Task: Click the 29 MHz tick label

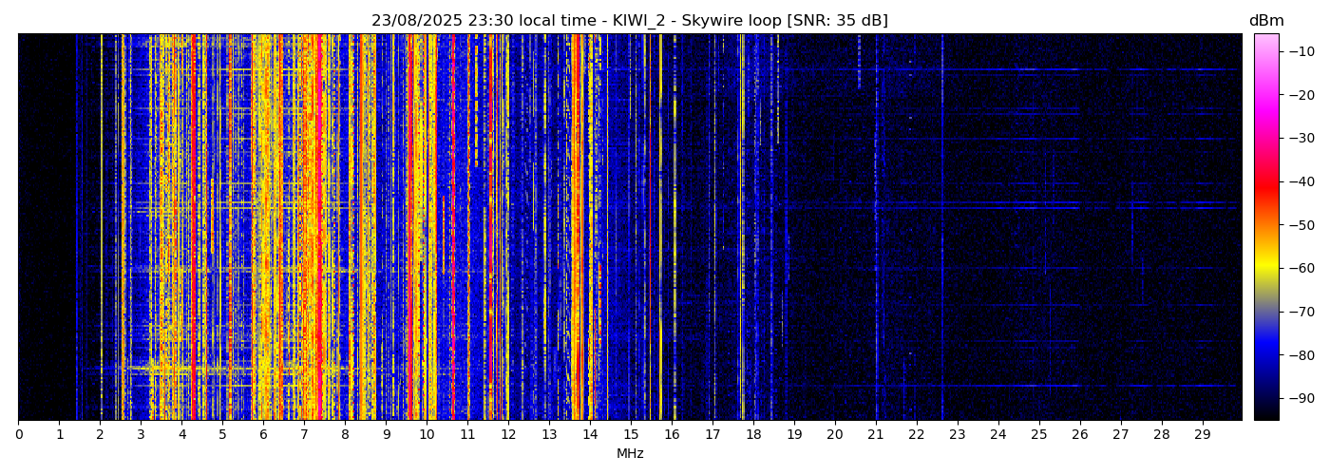Action: [1202, 435]
